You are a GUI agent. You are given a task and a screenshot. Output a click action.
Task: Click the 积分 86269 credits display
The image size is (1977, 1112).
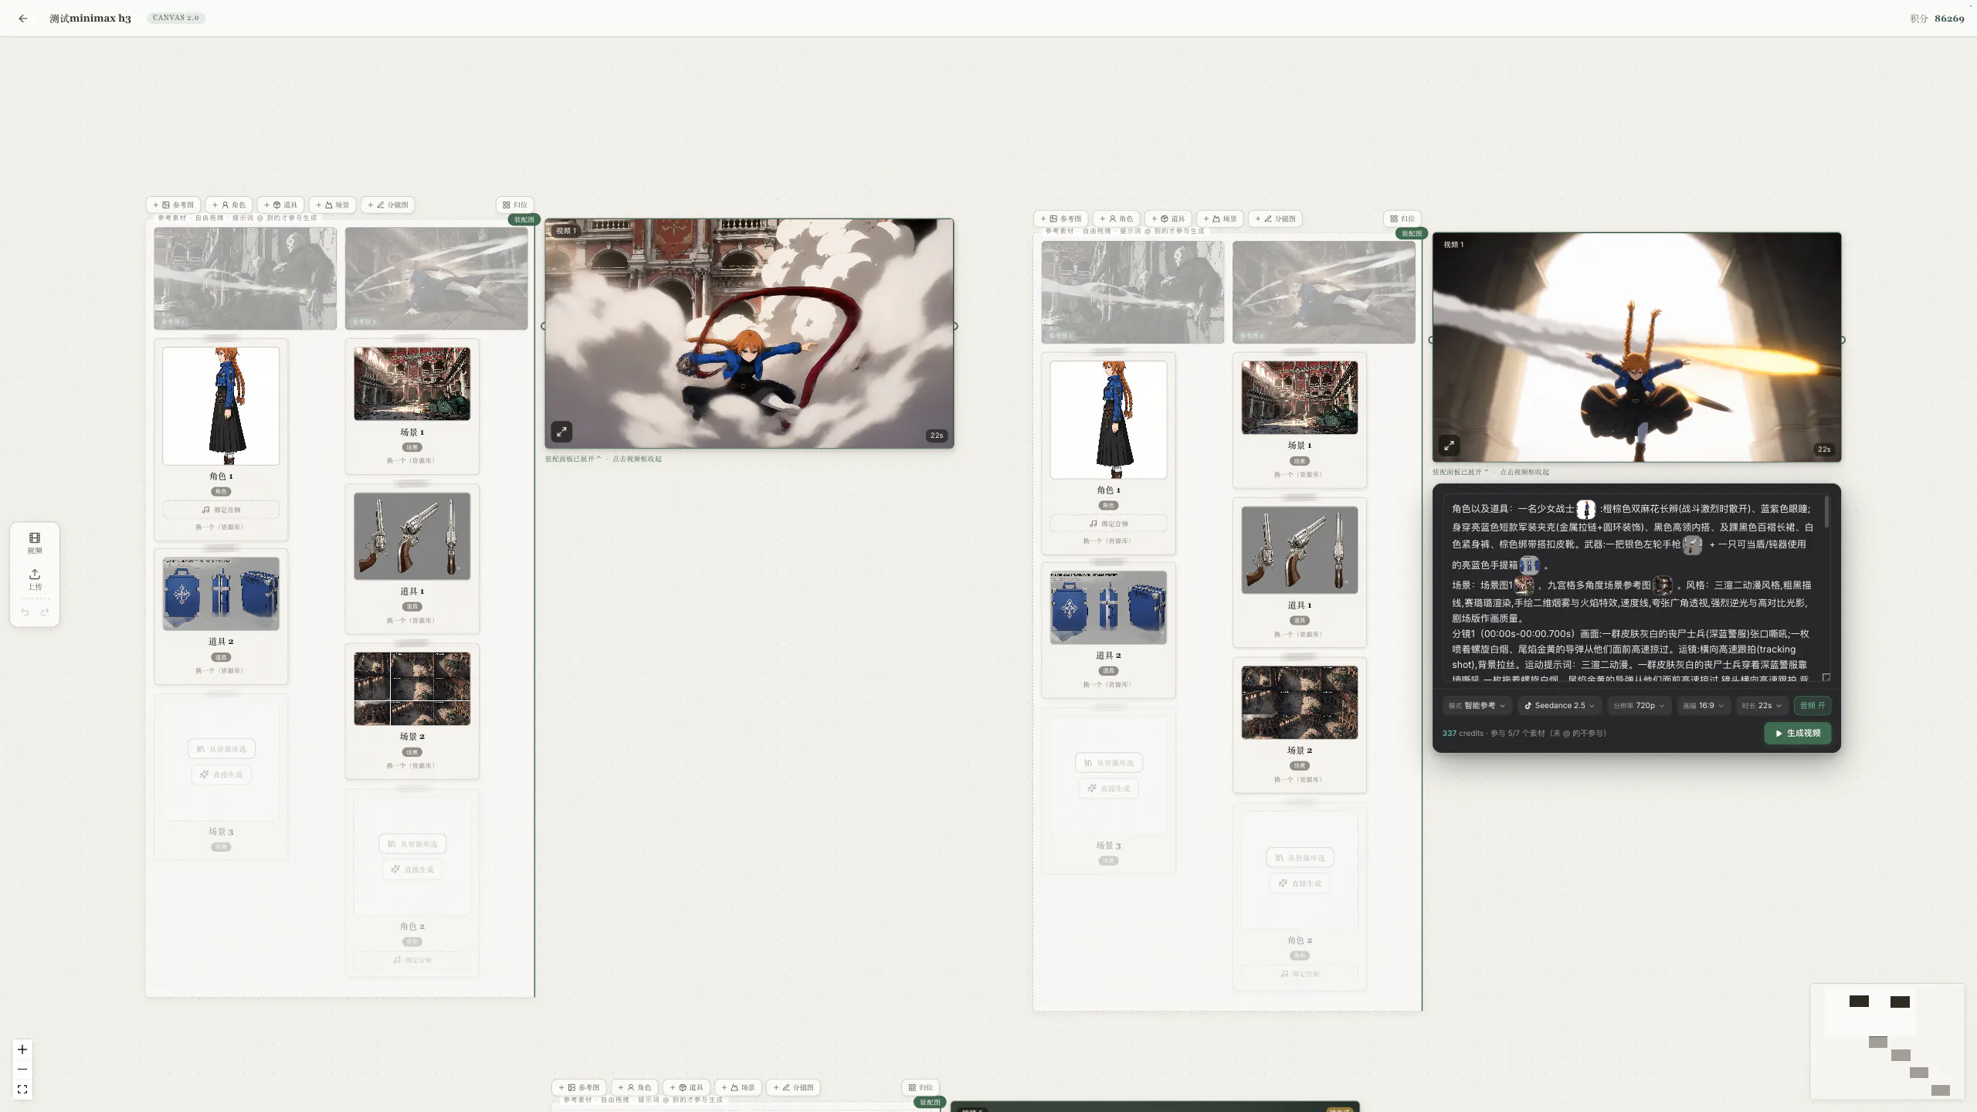[1937, 19]
